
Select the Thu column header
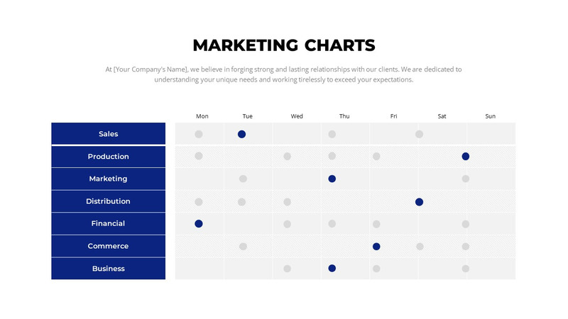(x=344, y=116)
